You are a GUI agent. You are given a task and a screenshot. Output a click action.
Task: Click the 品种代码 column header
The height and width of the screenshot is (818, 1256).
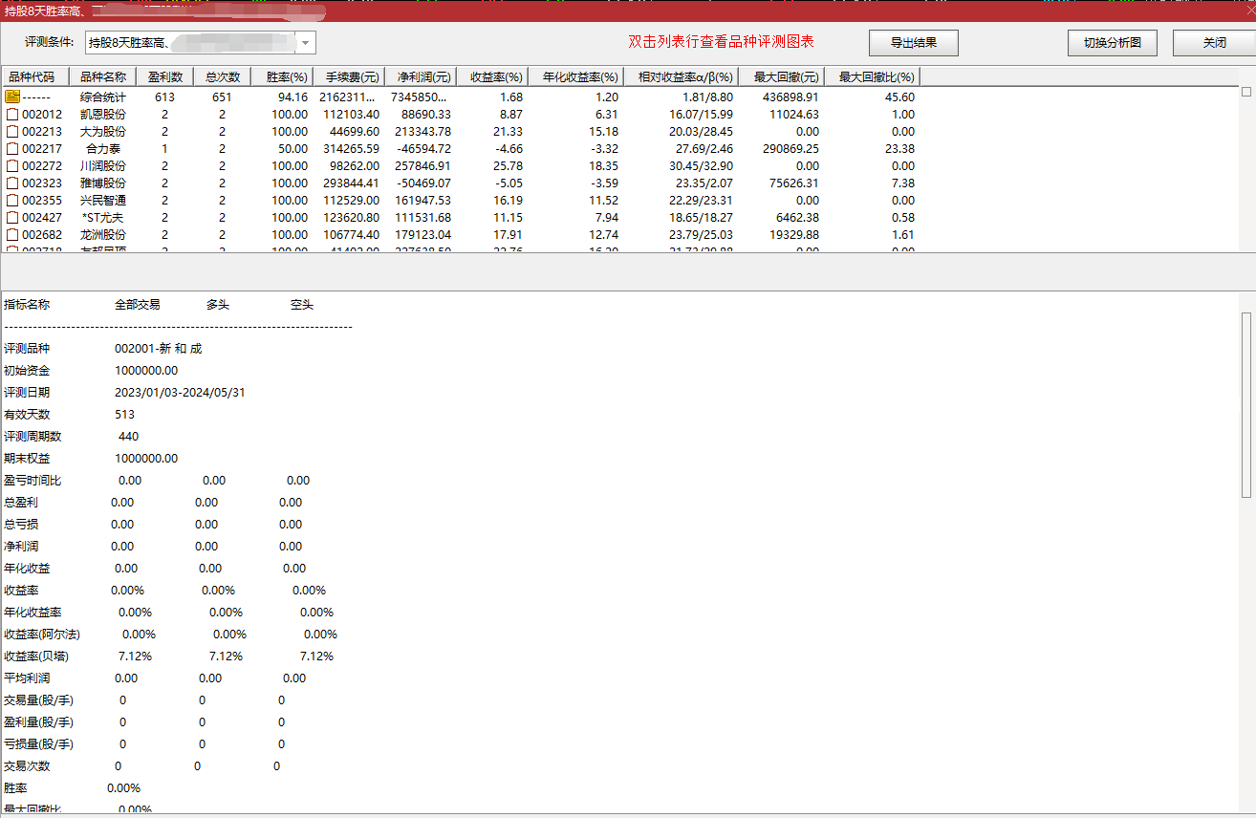[x=32, y=76]
